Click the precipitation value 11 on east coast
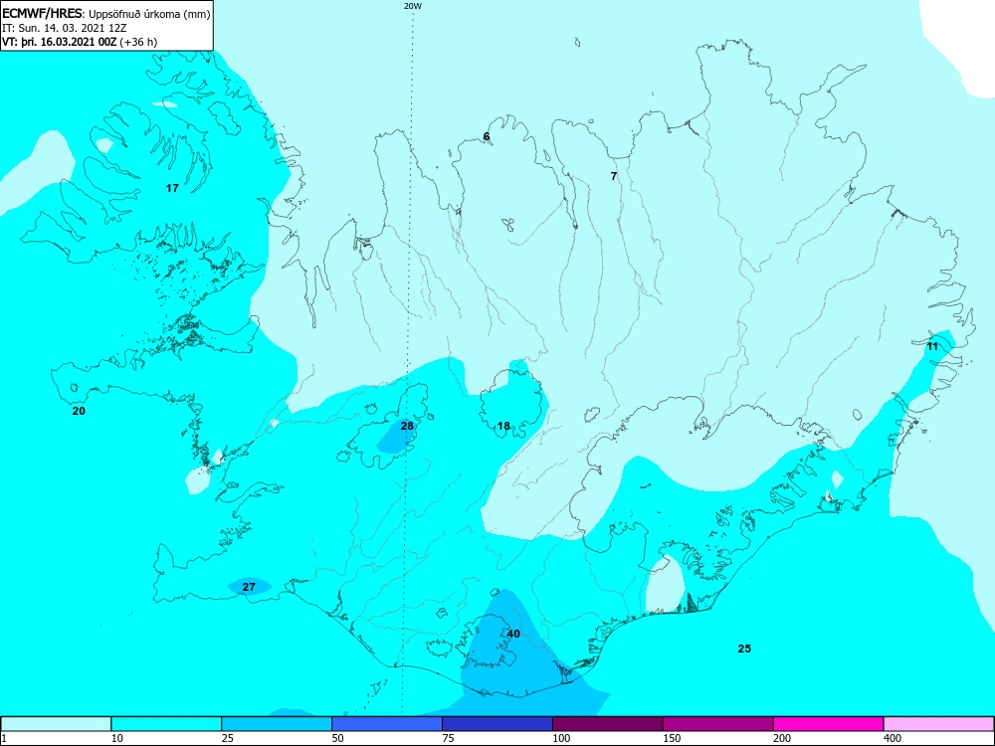Viewport: 995px width, 746px height. pos(932,346)
